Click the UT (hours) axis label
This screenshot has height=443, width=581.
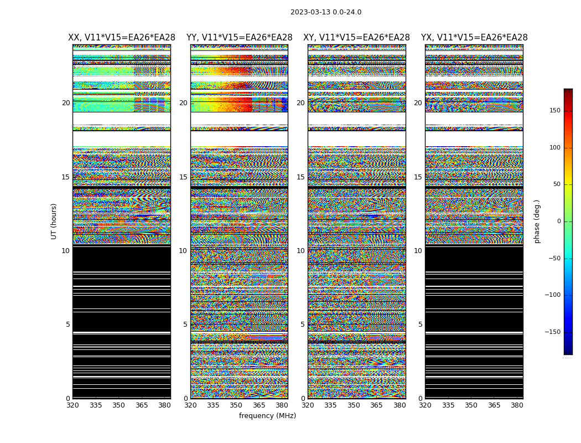click(54, 221)
